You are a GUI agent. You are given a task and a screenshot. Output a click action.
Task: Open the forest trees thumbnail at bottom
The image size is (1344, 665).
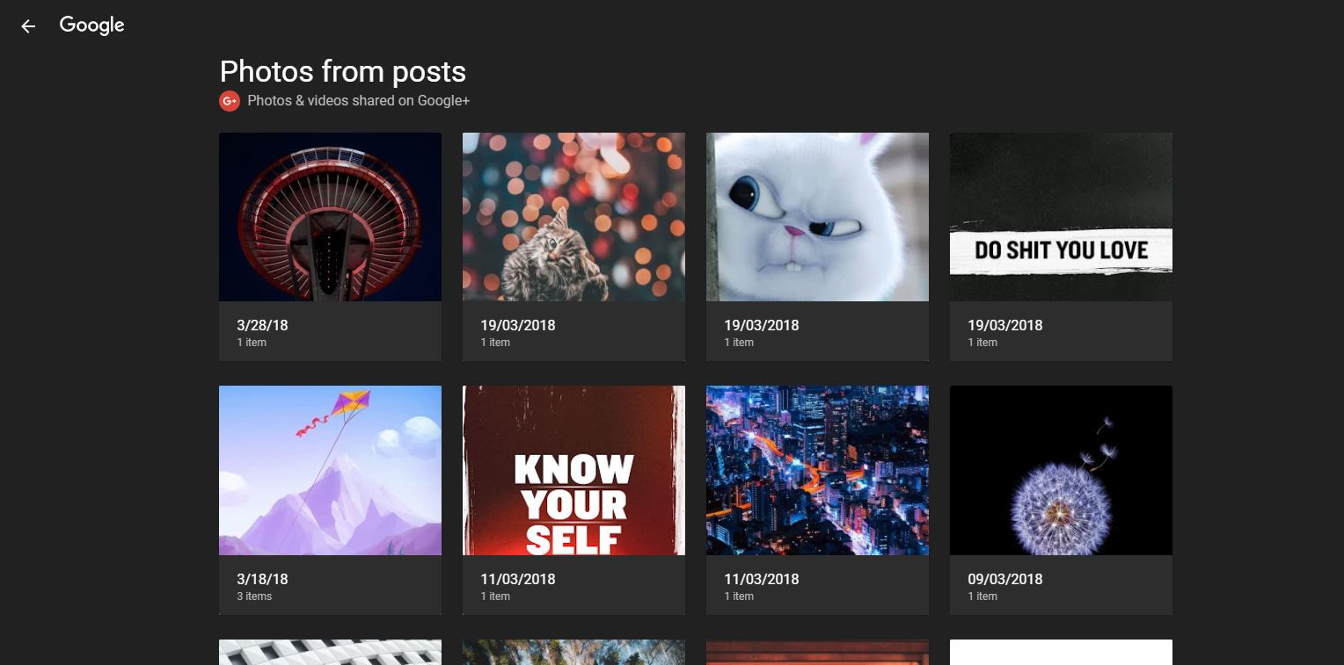pos(573,652)
